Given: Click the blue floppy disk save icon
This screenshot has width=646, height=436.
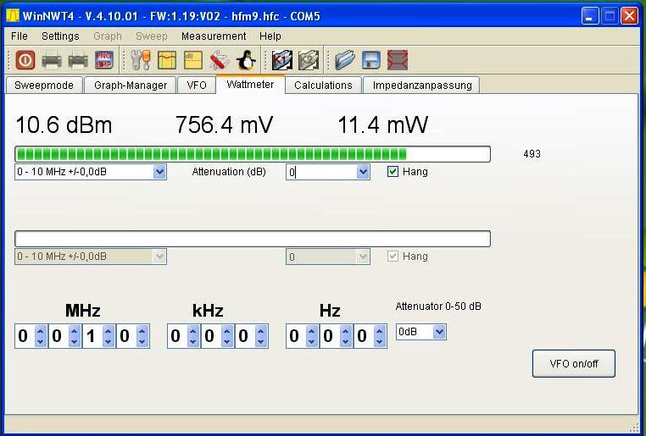Looking at the screenshot, I should [x=370, y=60].
